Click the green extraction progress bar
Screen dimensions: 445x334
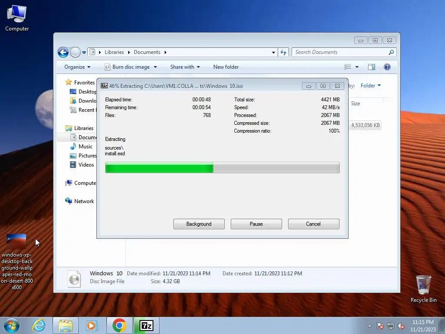pos(222,167)
